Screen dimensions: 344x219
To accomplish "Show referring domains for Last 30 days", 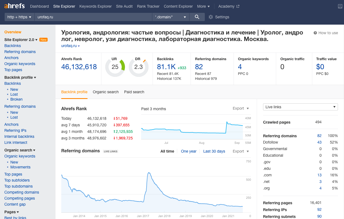I will click(214, 151).
